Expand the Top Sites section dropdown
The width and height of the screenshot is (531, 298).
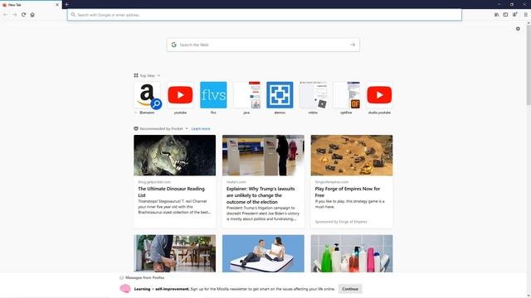click(158, 75)
